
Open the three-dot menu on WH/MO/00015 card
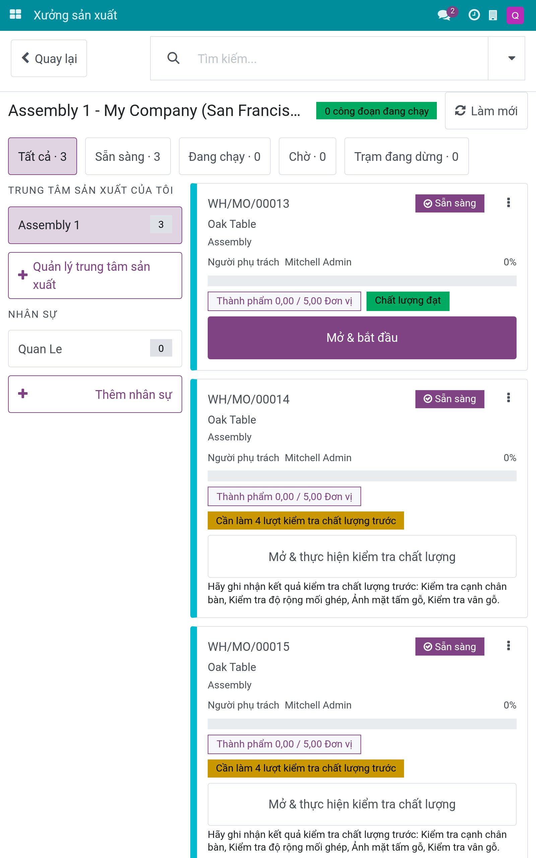point(508,646)
